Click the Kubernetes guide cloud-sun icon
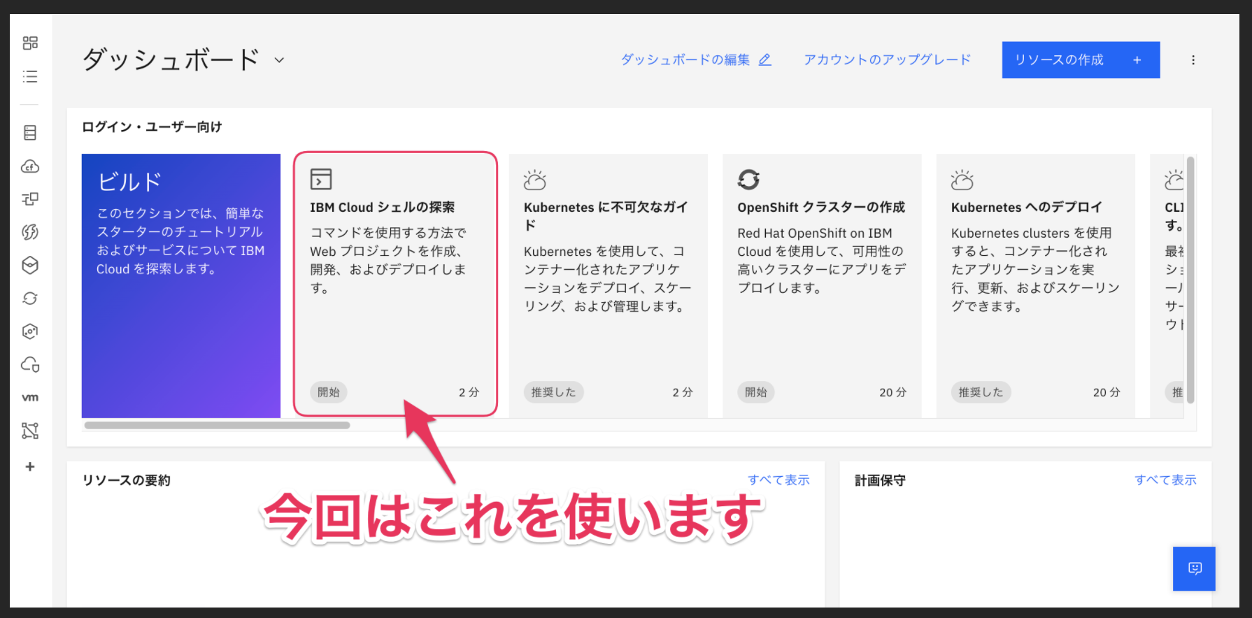This screenshot has width=1252, height=618. point(535,180)
